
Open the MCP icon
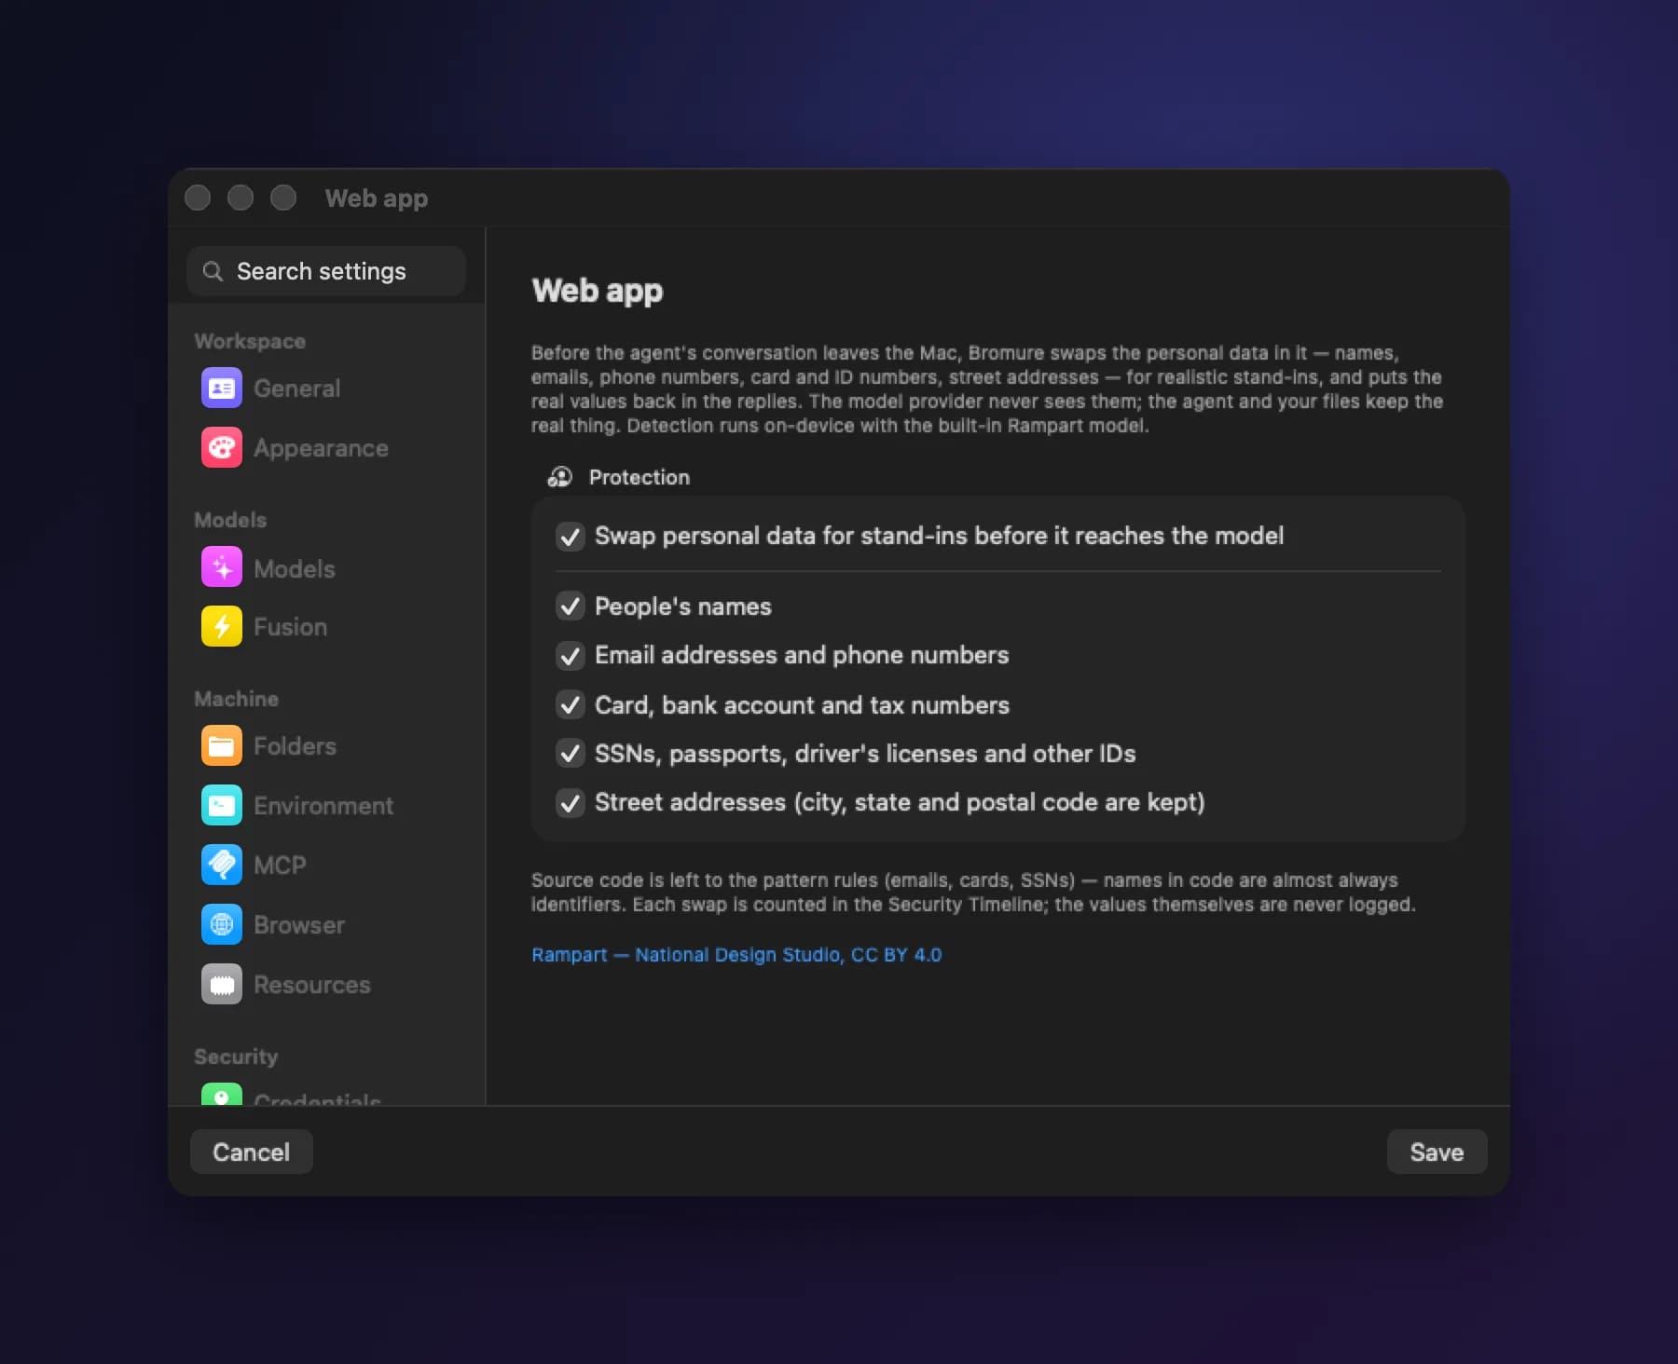click(222, 866)
